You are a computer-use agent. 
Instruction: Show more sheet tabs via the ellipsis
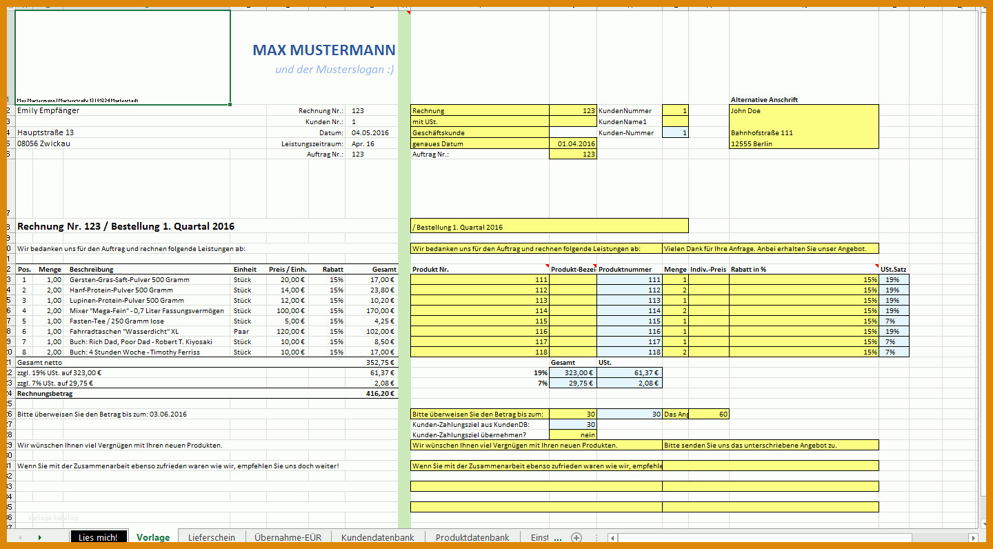click(557, 538)
